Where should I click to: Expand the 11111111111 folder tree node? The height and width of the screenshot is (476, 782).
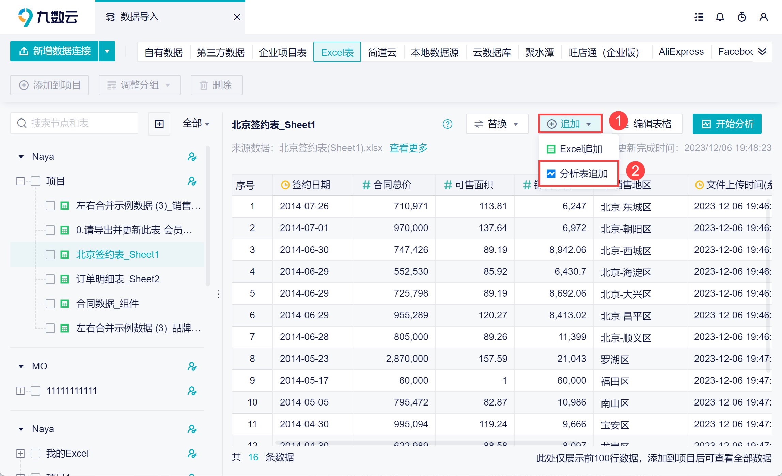[x=20, y=391]
